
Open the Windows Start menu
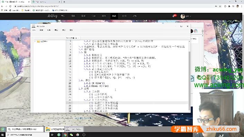[2, 135]
